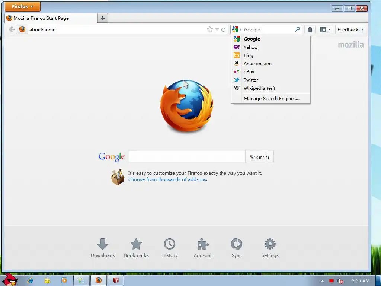Click the Firefox site identity icon in the address bar

(x=22, y=29)
